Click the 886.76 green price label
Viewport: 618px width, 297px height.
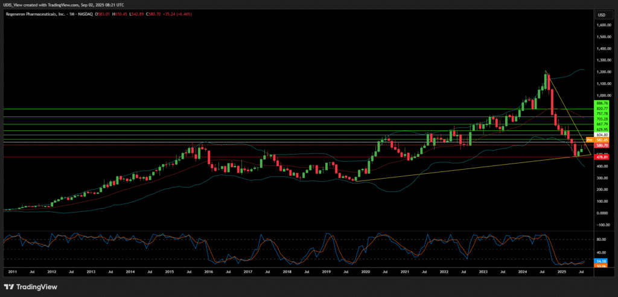pyautogui.click(x=601, y=103)
